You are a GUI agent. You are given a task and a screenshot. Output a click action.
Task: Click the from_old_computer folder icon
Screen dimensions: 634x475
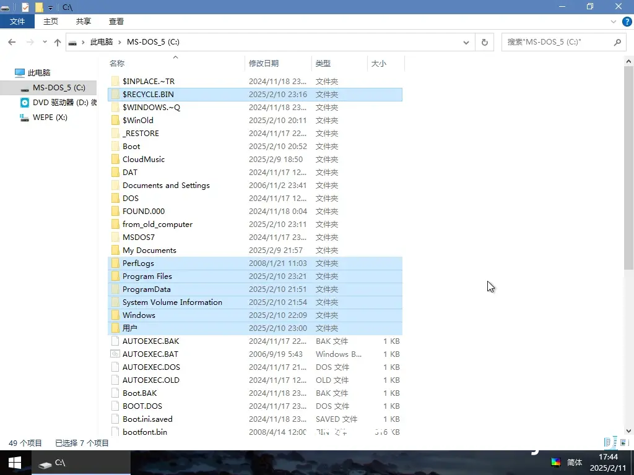(x=115, y=224)
